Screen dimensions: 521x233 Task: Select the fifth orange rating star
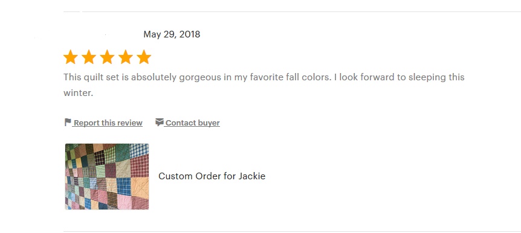[144, 57]
